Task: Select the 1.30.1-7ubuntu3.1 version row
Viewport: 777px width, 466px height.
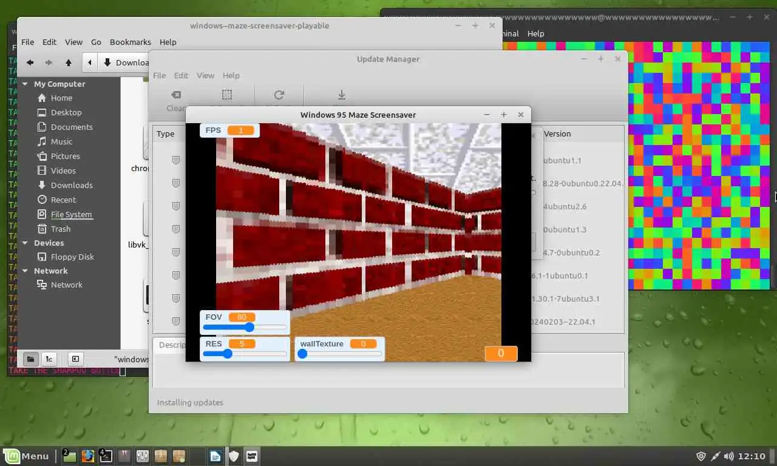Action: [566, 299]
